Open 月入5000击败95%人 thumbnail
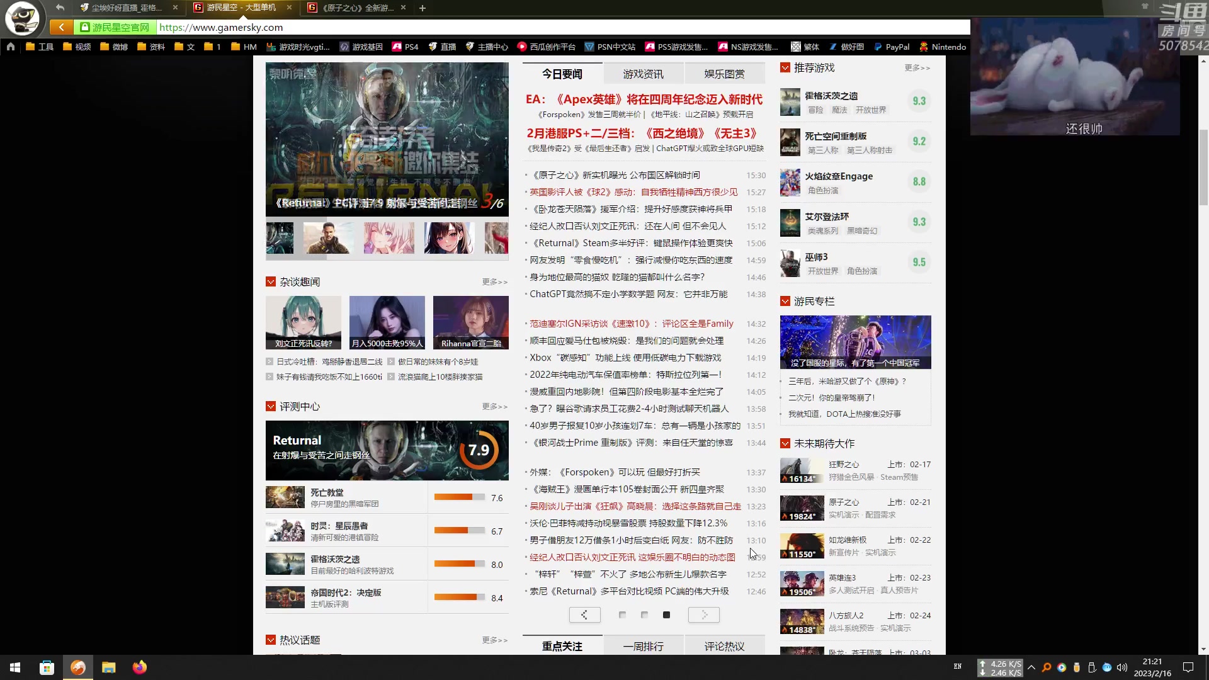Viewport: 1209px width, 680px height. [x=387, y=322]
